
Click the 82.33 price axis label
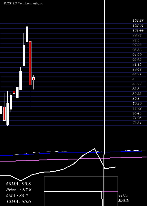[x=137, y=94]
